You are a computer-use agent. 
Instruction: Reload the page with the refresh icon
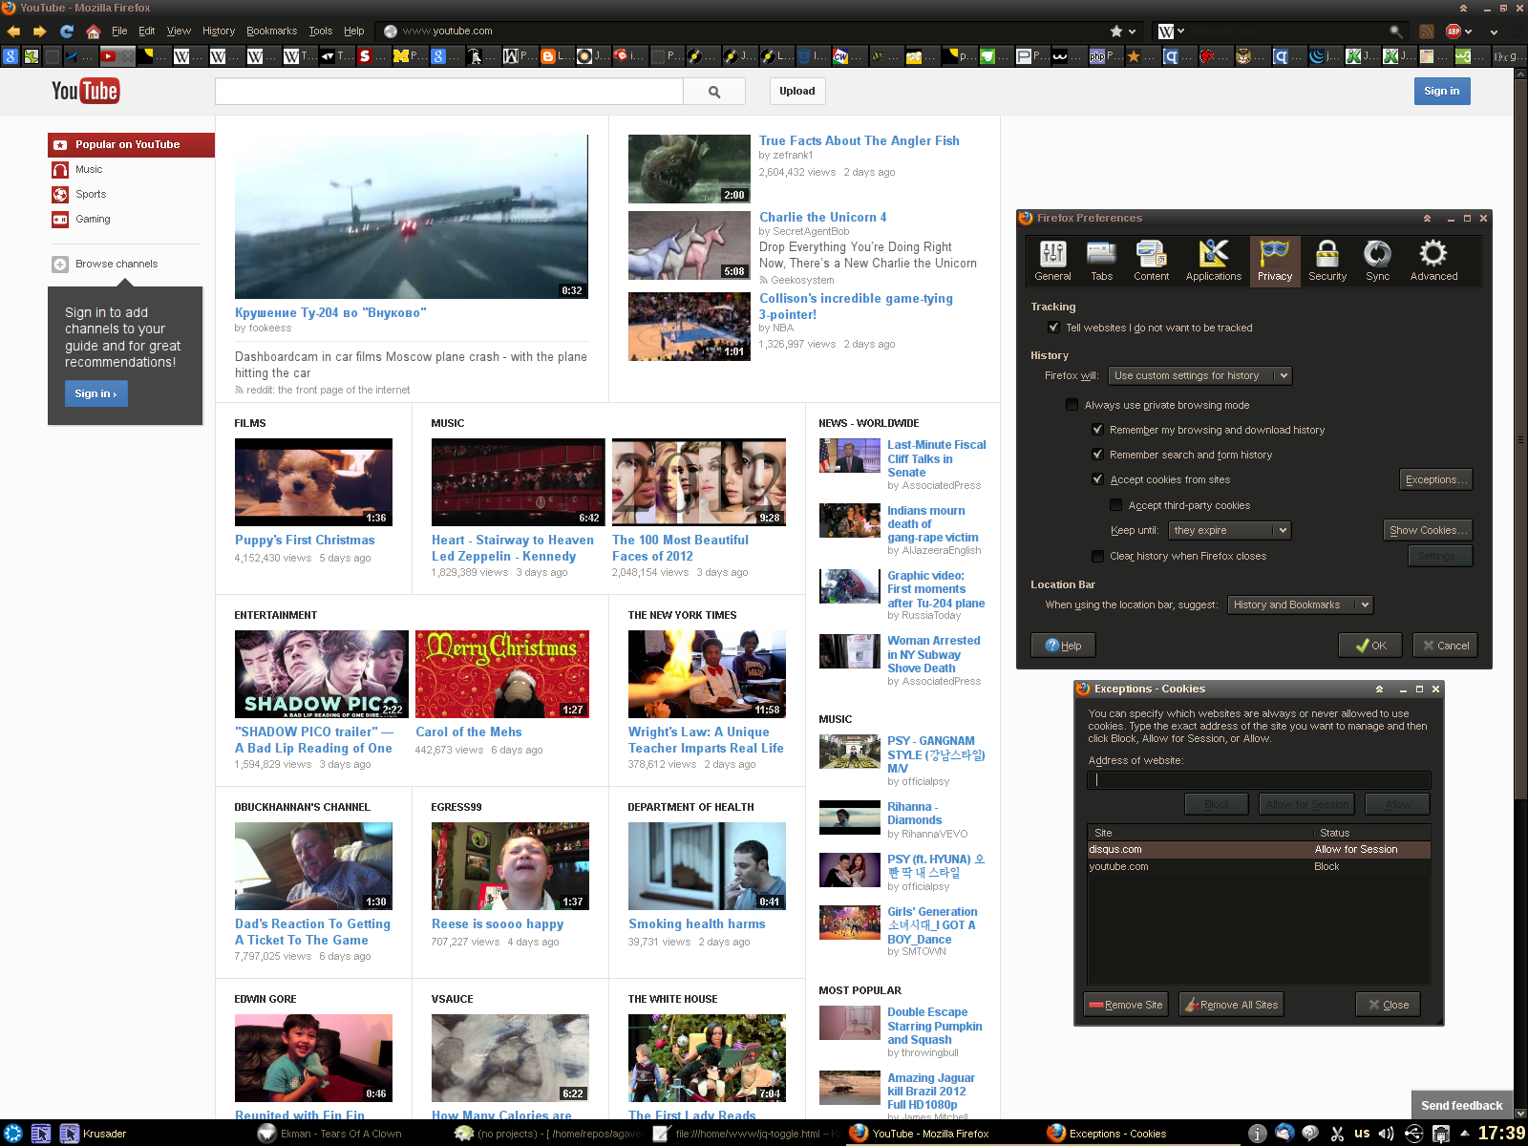click(67, 32)
